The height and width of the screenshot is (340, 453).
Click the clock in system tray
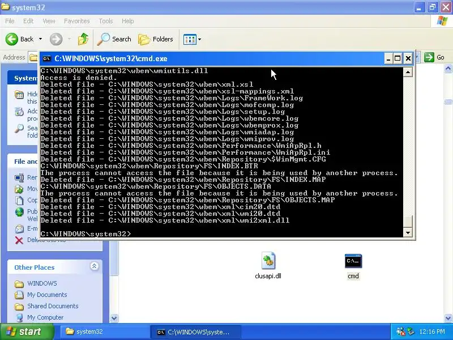point(432,331)
